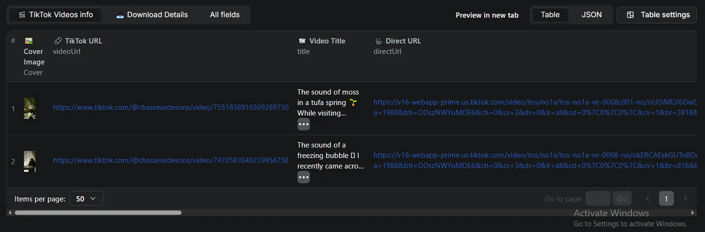Viewport: 705px width, 232px height.
Task: Click the Go to page input field
Action: tap(597, 199)
